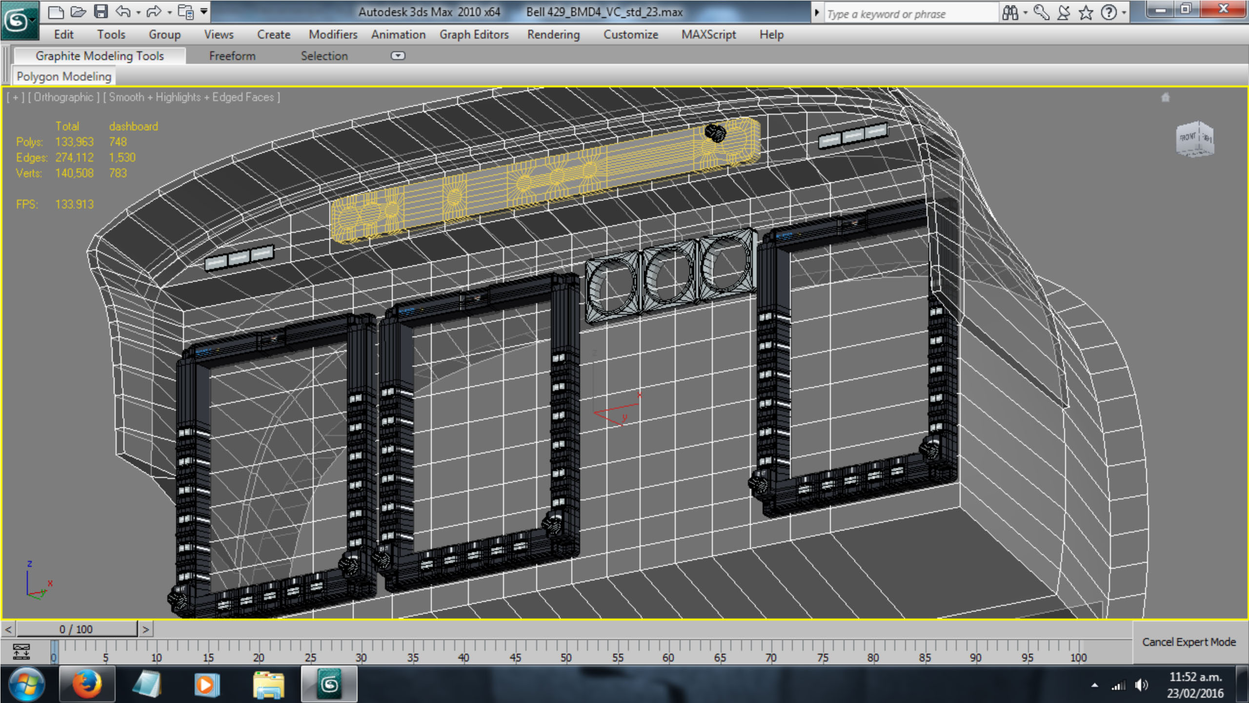
Task: Click the New Scene icon in quick access toolbar
Action: click(56, 12)
